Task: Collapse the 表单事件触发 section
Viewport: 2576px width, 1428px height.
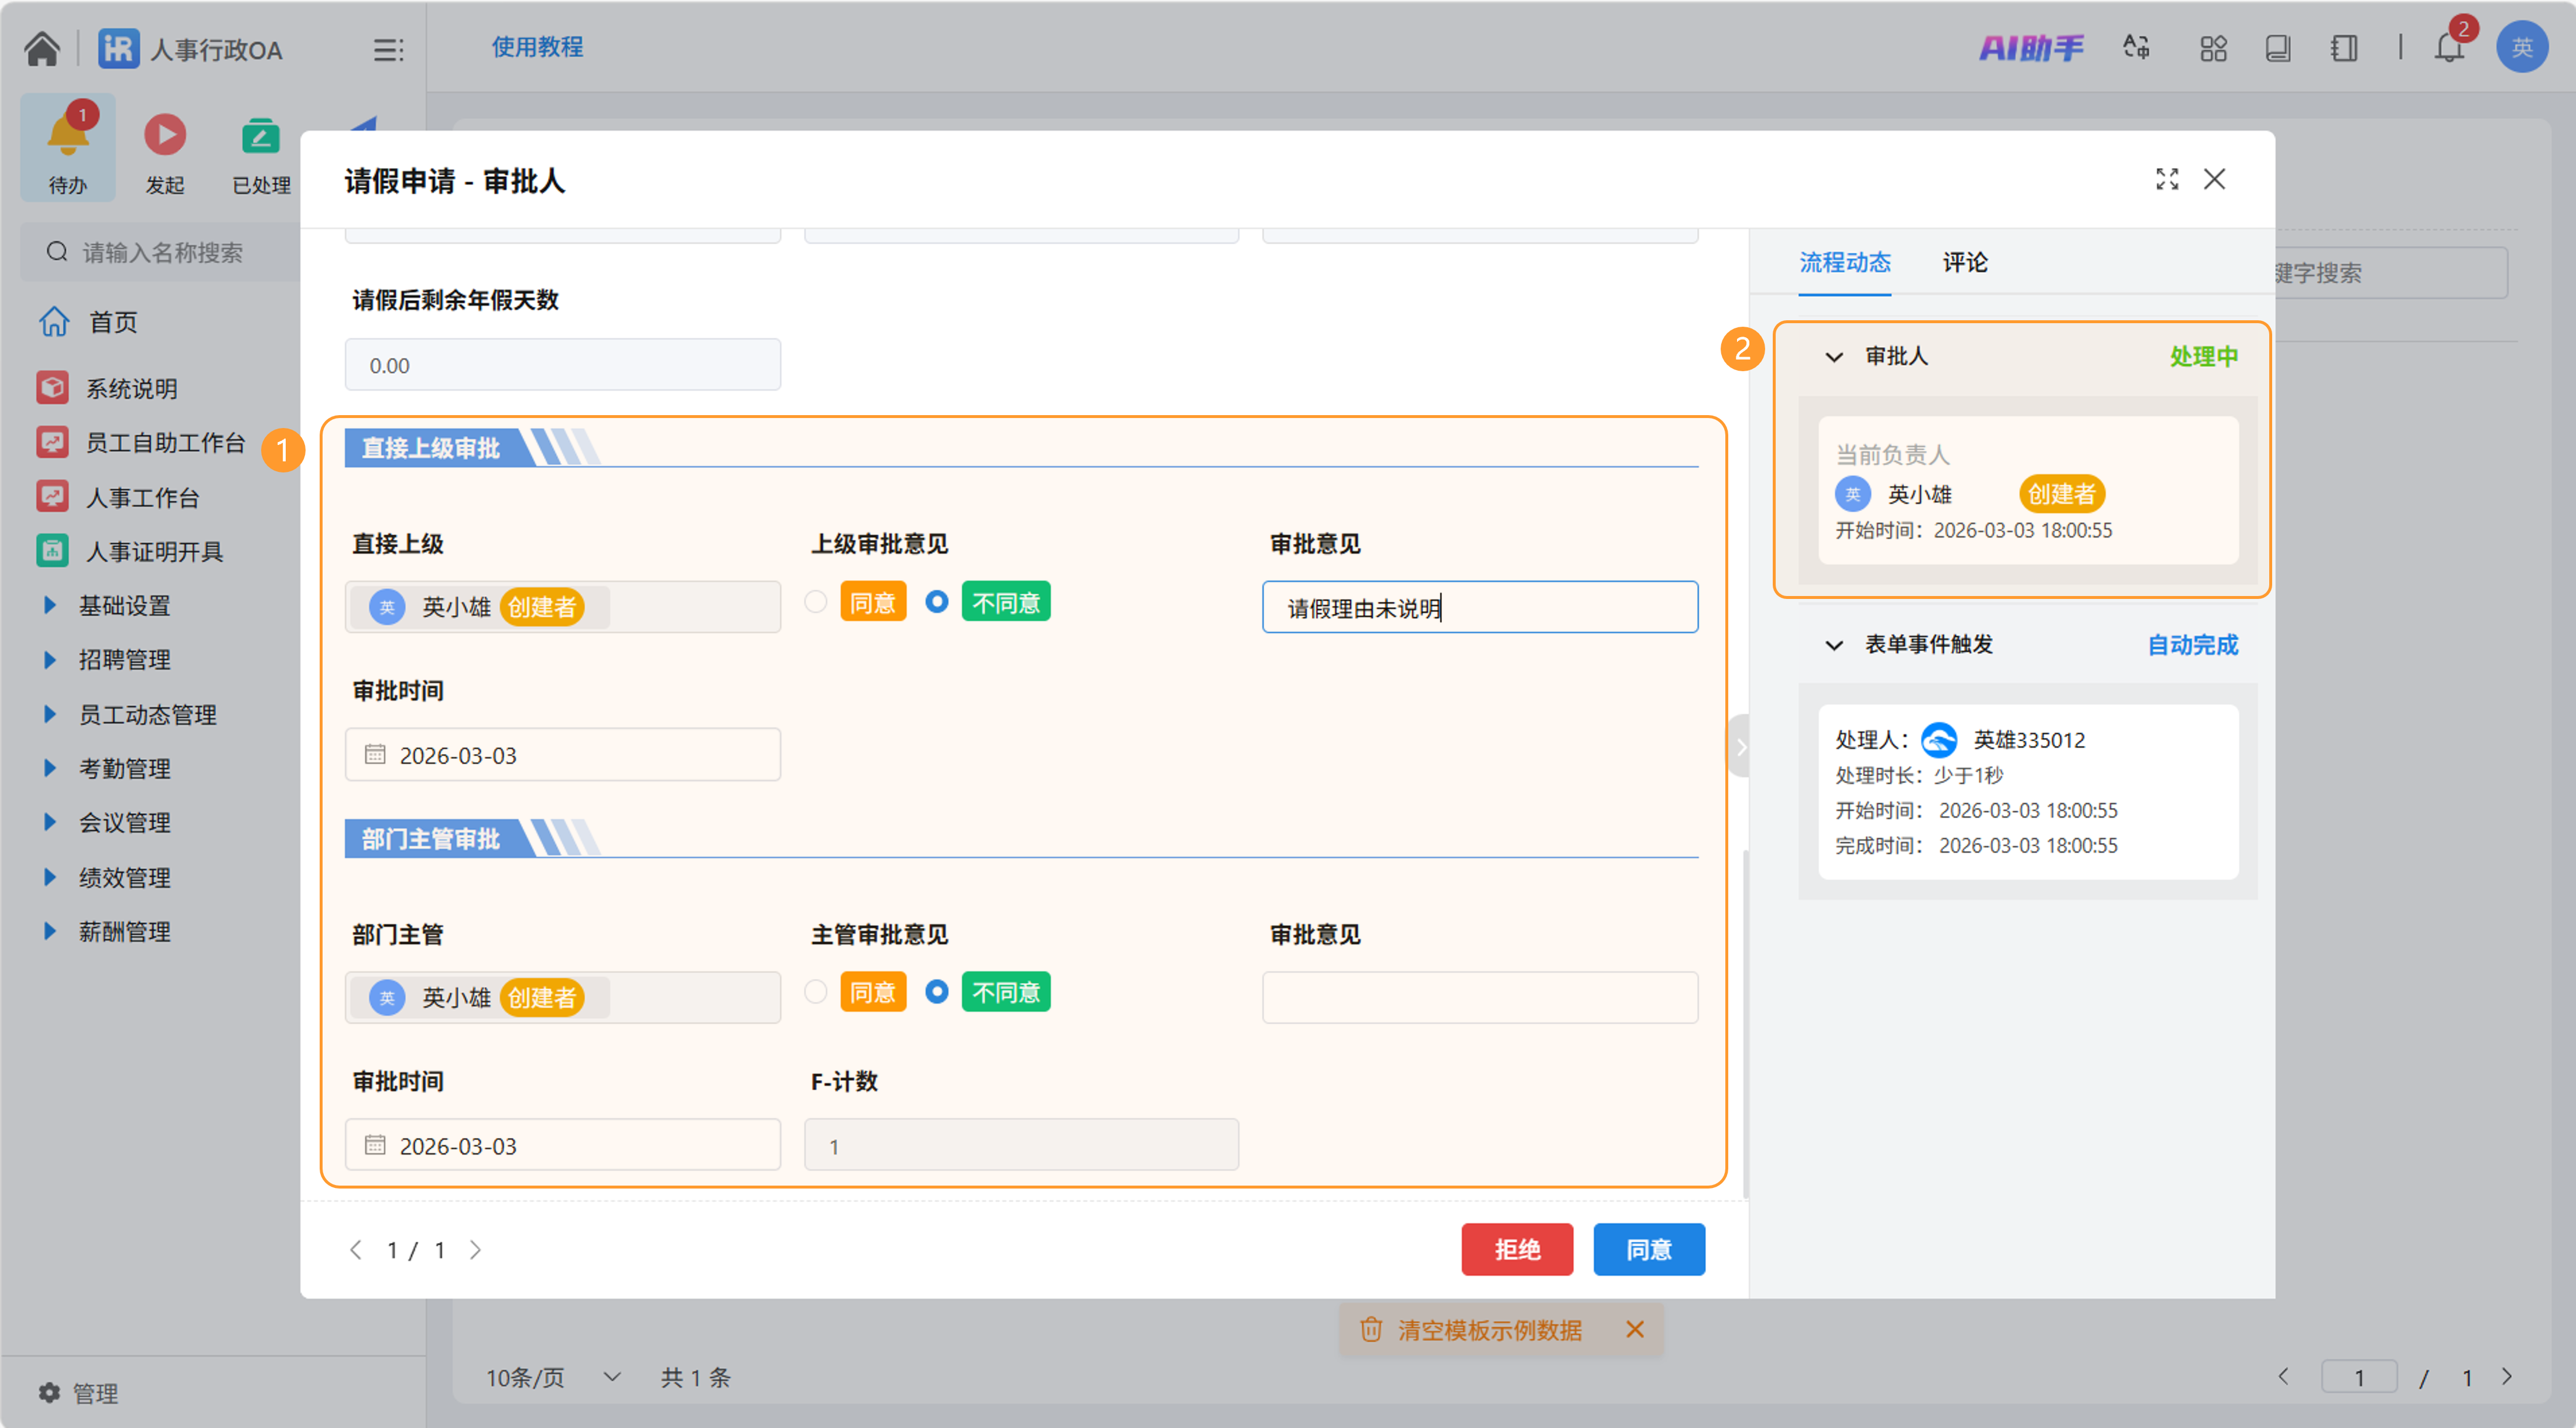Action: [1834, 645]
